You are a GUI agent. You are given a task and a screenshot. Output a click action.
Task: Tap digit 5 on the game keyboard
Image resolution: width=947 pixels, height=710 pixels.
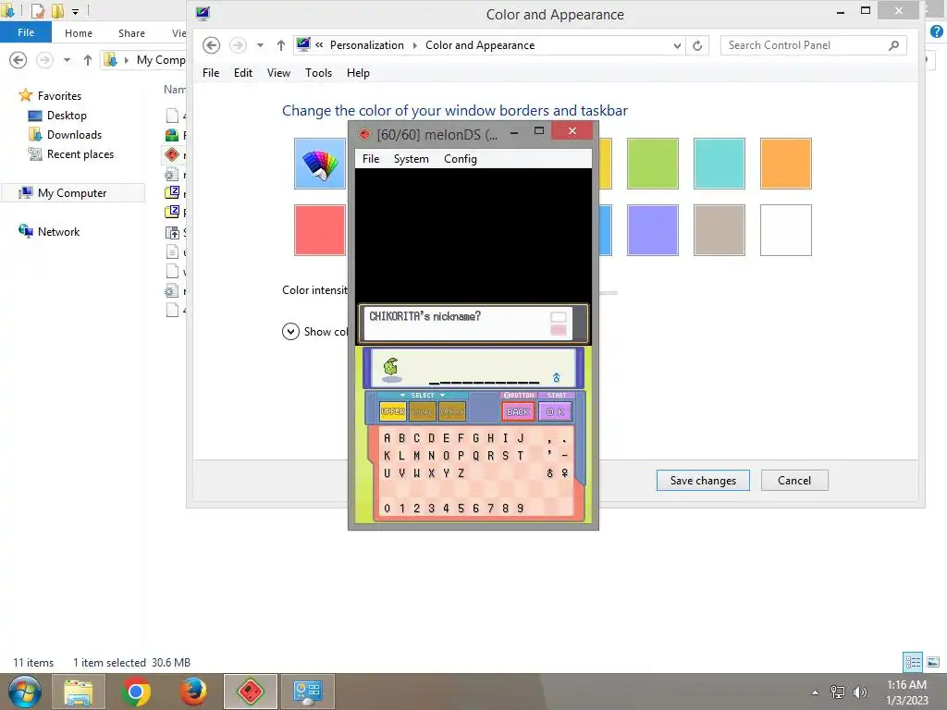tap(461, 508)
